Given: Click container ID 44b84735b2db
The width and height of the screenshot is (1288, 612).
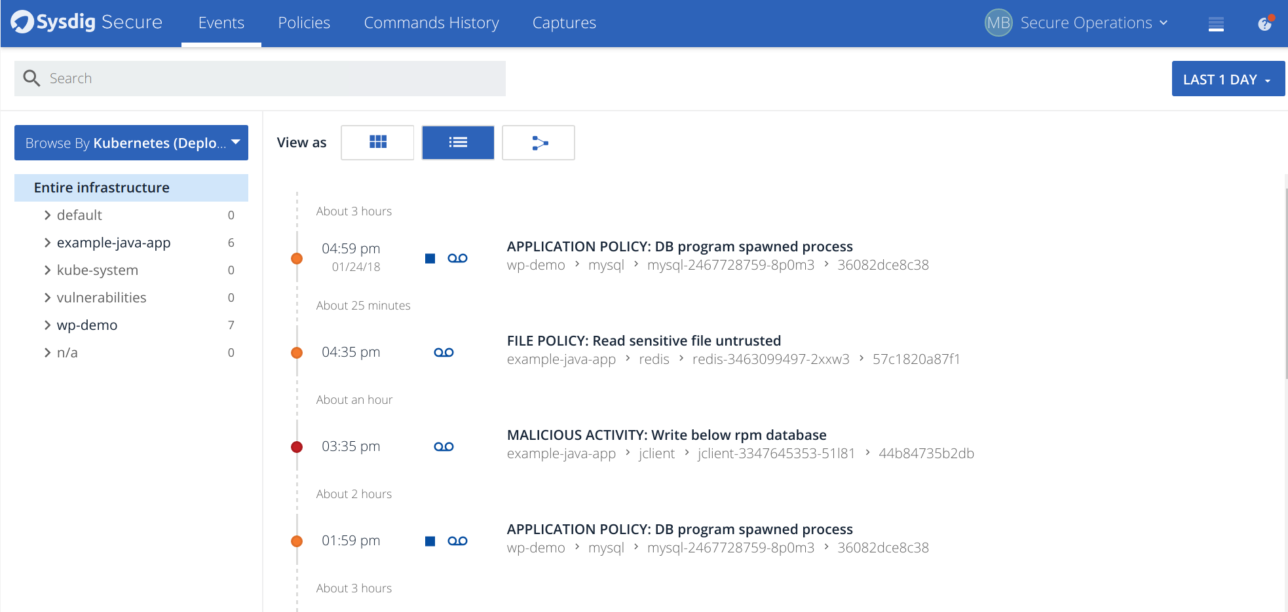Looking at the screenshot, I should [x=926, y=454].
